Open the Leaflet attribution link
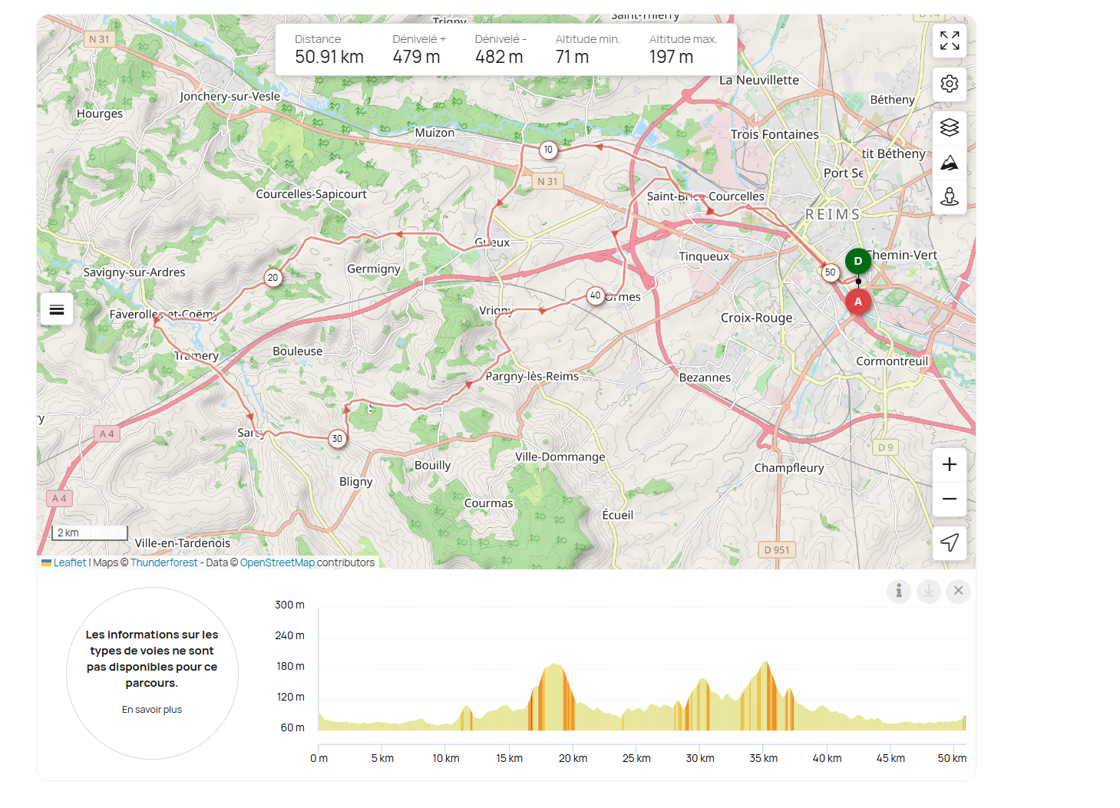 69,562
